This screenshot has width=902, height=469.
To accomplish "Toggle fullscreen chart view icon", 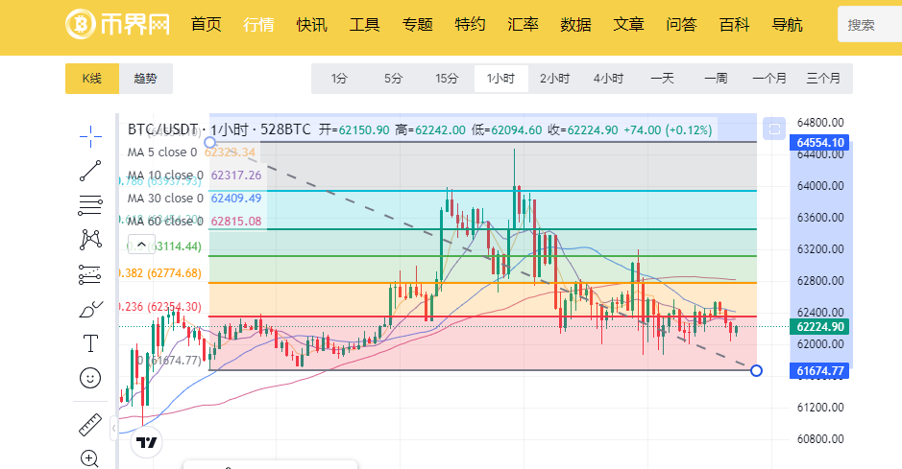I will click(x=773, y=128).
